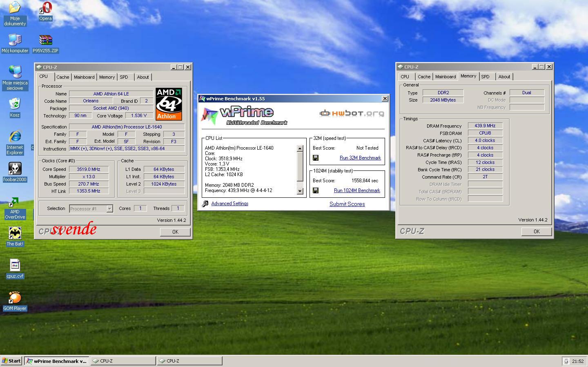Open Memory tab in left CPU-Z window
The image size is (588, 367).
107,77
